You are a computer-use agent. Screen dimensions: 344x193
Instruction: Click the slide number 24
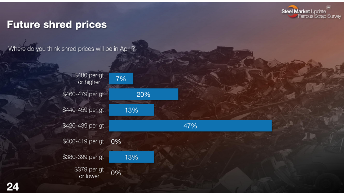point(12,187)
